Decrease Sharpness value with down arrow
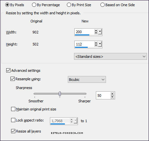Image resolution: width=149 pixels, height=141 pixels. 112,97
